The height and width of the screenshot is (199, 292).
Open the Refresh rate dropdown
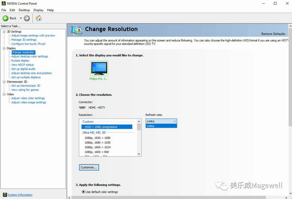(161, 121)
